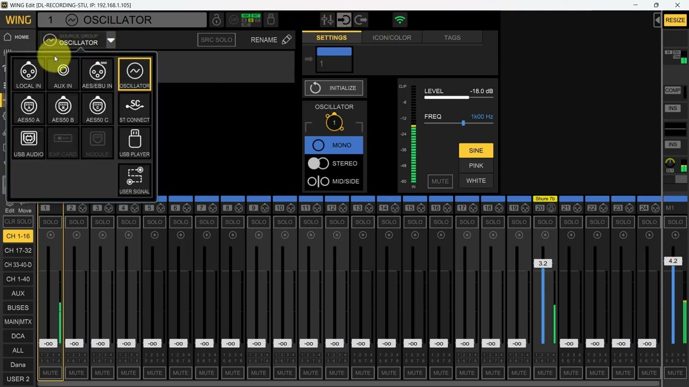Select the STEREO oscillator mode
The width and height of the screenshot is (689, 387).
tap(334, 163)
